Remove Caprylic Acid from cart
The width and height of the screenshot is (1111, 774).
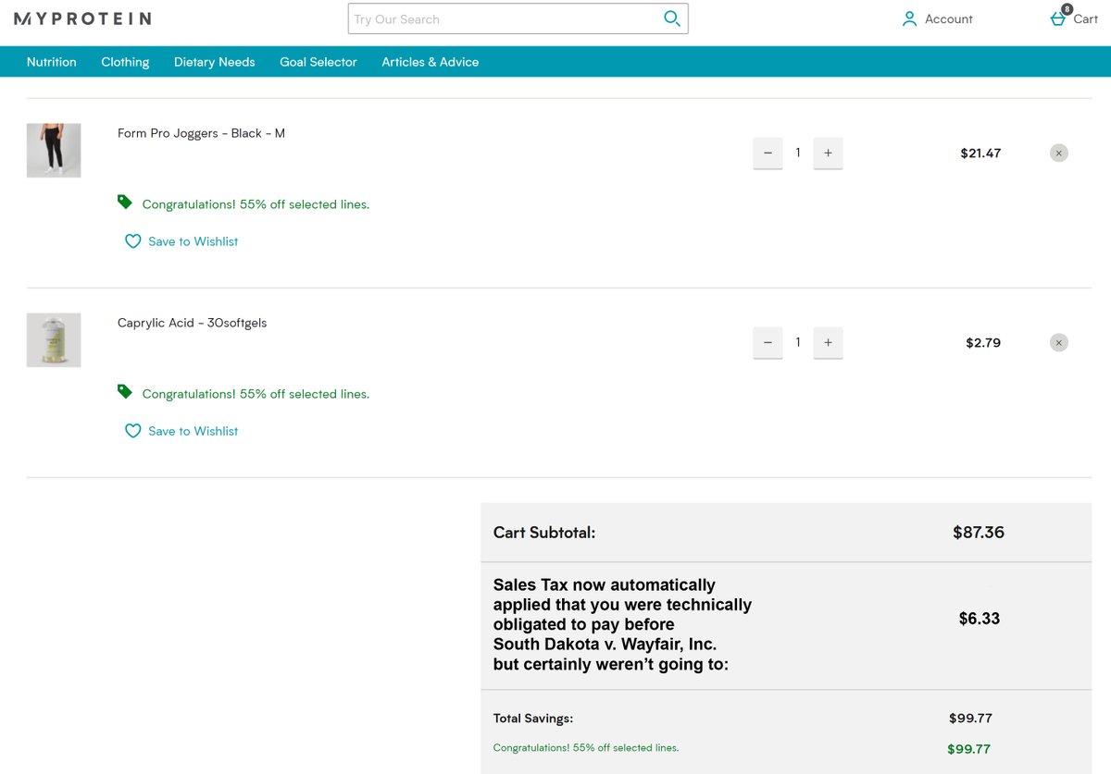[1059, 342]
